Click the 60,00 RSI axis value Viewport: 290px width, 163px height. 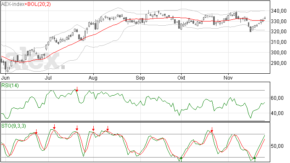click(277, 98)
